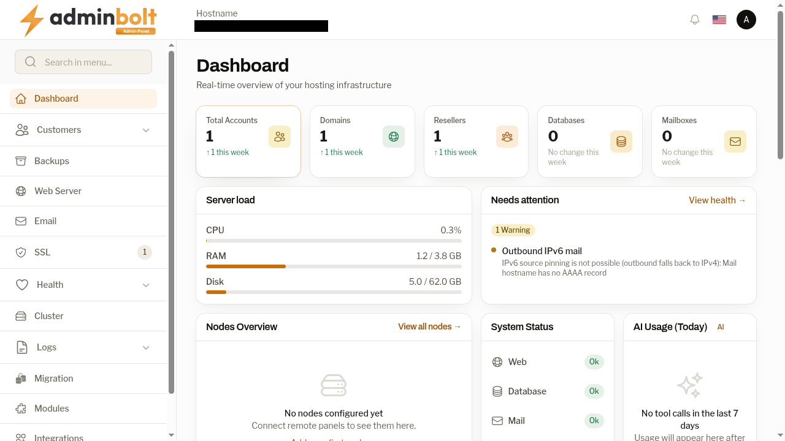The image size is (785, 441).
Task: Click the Web status Ok badge
Action: [594, 362]
